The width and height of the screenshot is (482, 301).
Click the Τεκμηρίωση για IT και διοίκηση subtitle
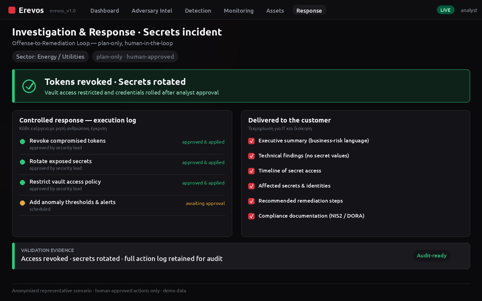point(280,129)
